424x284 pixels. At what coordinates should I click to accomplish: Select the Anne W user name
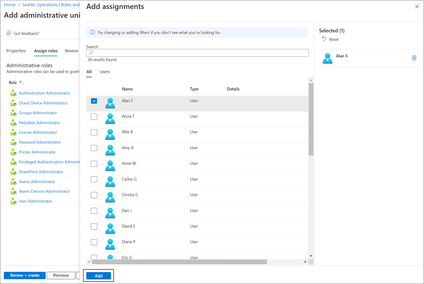[129, 163]
